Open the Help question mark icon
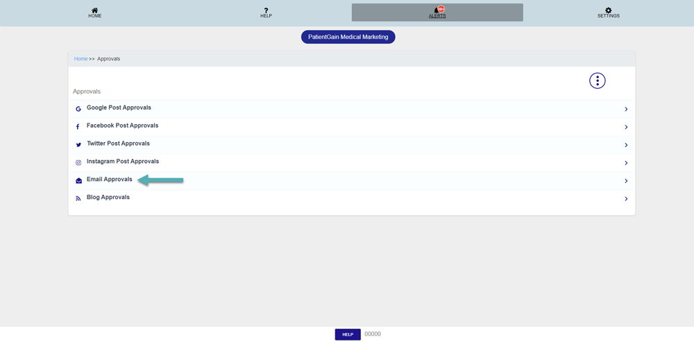 pos(266,10)
